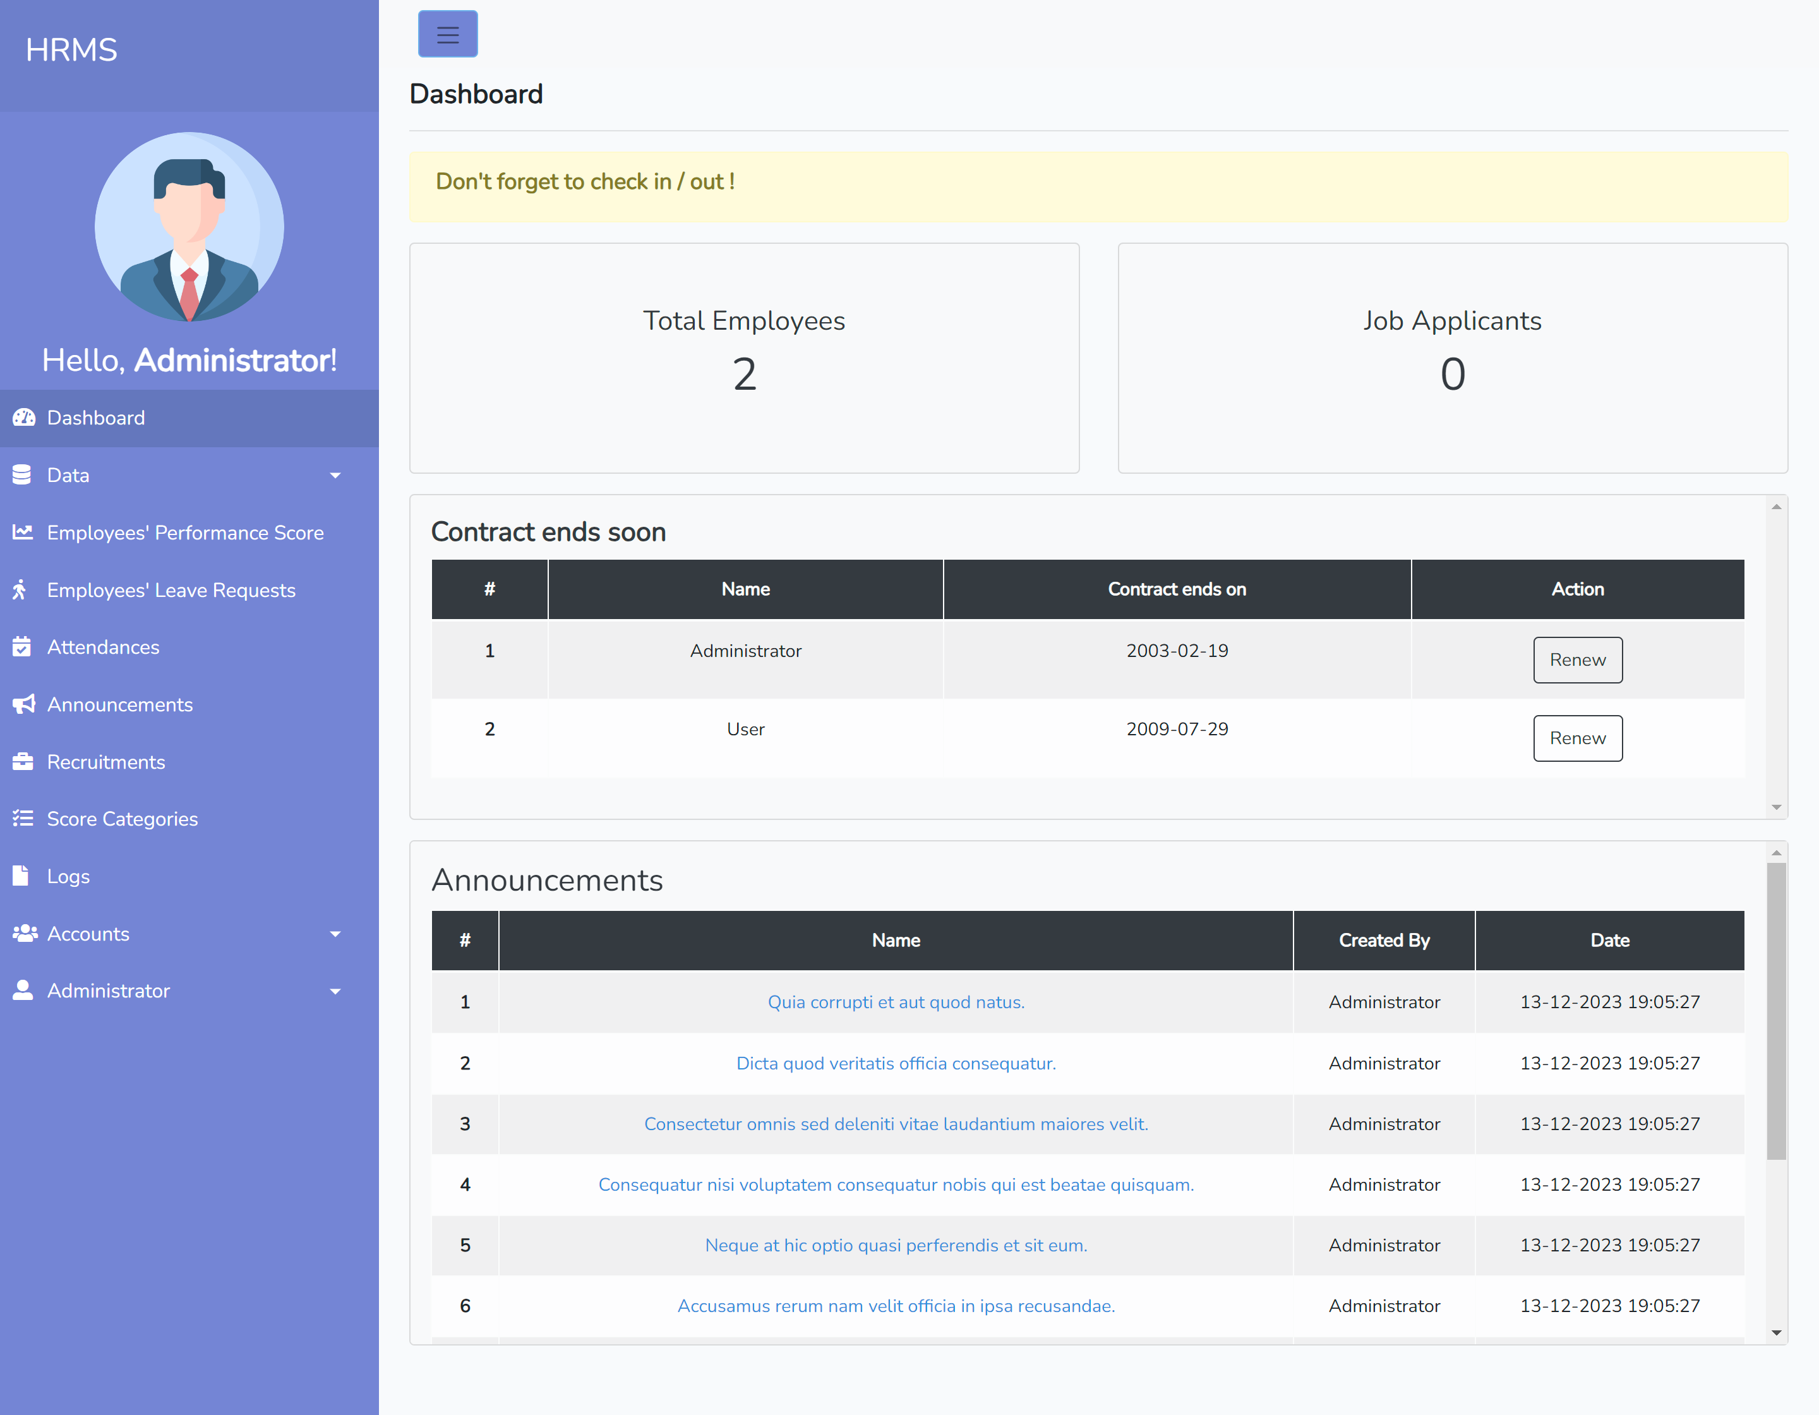Click the Dashboard gauge icon in sidebar
1819x1415 pixels.
[23, 418]
